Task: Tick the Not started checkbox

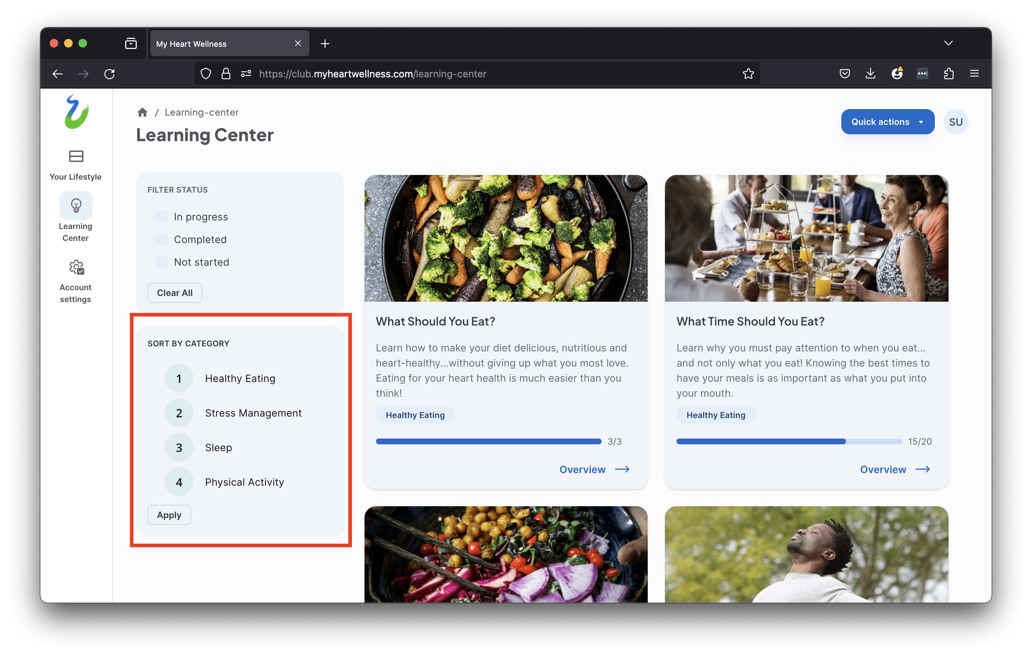Action: [161, 262]
